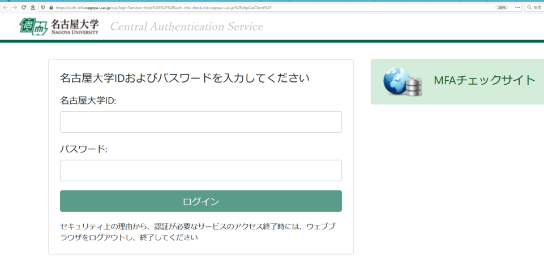
Task: Click the browser search box
Action: tap(534, 7)
